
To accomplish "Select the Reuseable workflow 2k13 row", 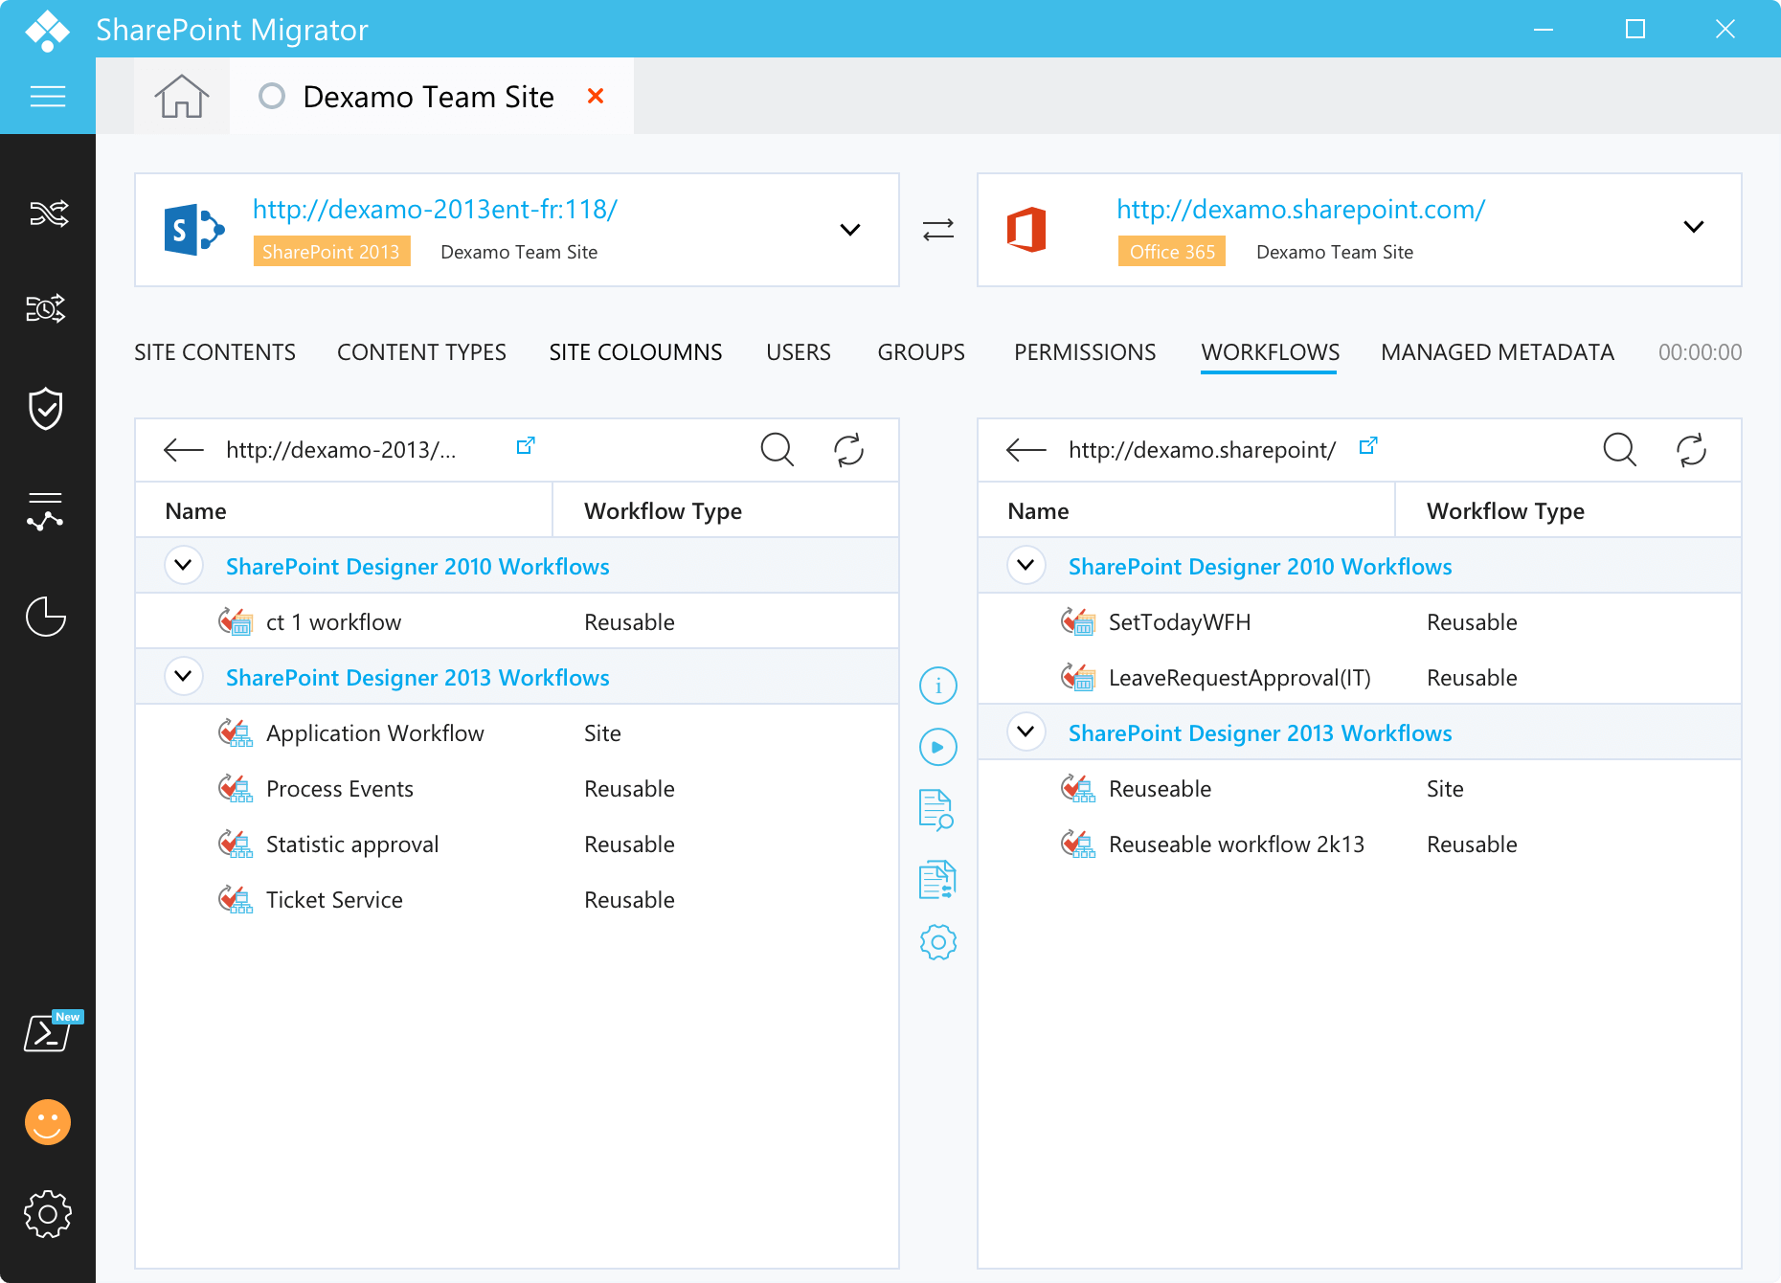I will tap(1360, 844).
